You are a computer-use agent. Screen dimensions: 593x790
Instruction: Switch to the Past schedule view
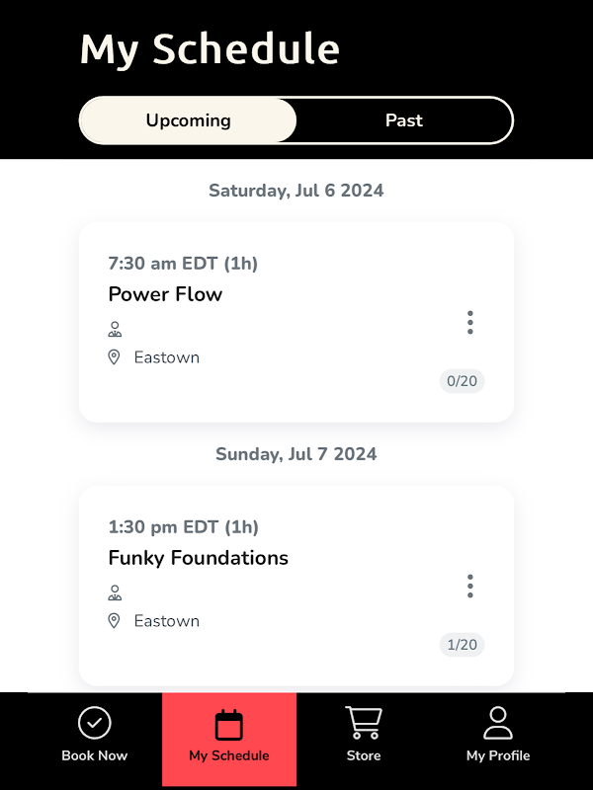tap(404, 120)
